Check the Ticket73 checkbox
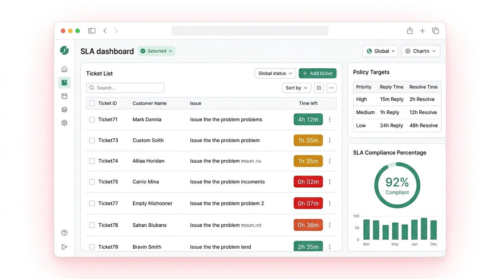Viewport: 500px width, 279px height. [x=92, y=140]
